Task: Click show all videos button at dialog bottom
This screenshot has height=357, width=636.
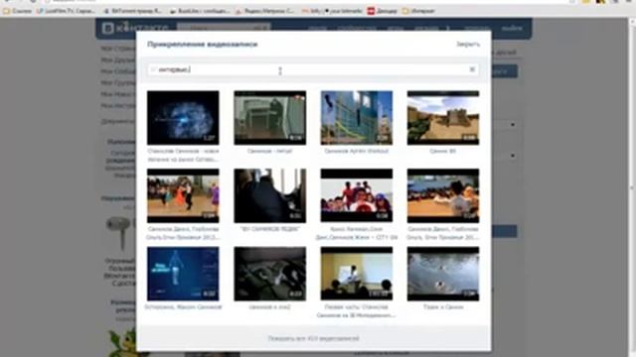Action: (313, 338)
